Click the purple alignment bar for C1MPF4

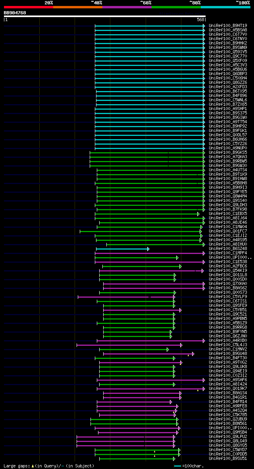point(150,253)
